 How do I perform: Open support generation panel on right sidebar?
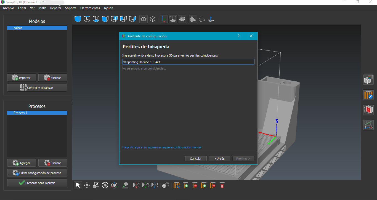pyautogui.click(x=368, y=95)
